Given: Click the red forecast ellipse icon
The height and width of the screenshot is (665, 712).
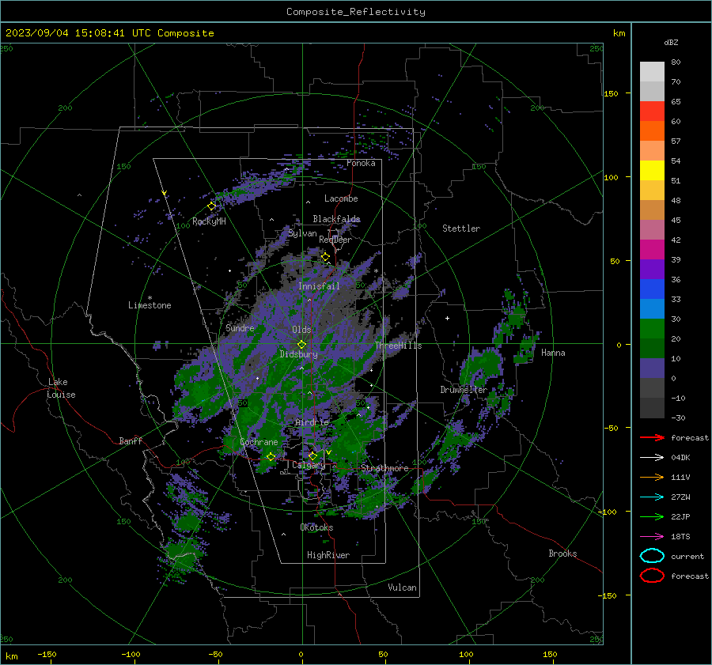Looking at the screenshot, I should [x=652, y=576].
